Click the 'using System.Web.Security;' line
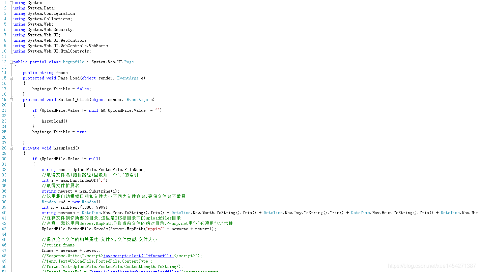The width and height of the screenshot is (479, 272). (x=44, y=30)
